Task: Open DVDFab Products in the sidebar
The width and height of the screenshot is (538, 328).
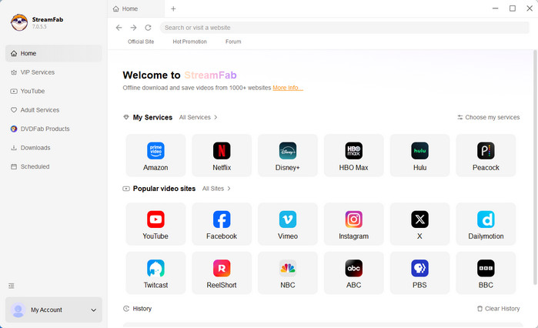Action: (54, 129)
